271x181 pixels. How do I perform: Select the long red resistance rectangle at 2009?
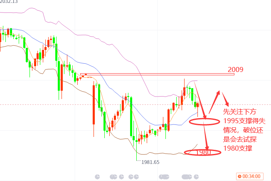tap(157, 74)
